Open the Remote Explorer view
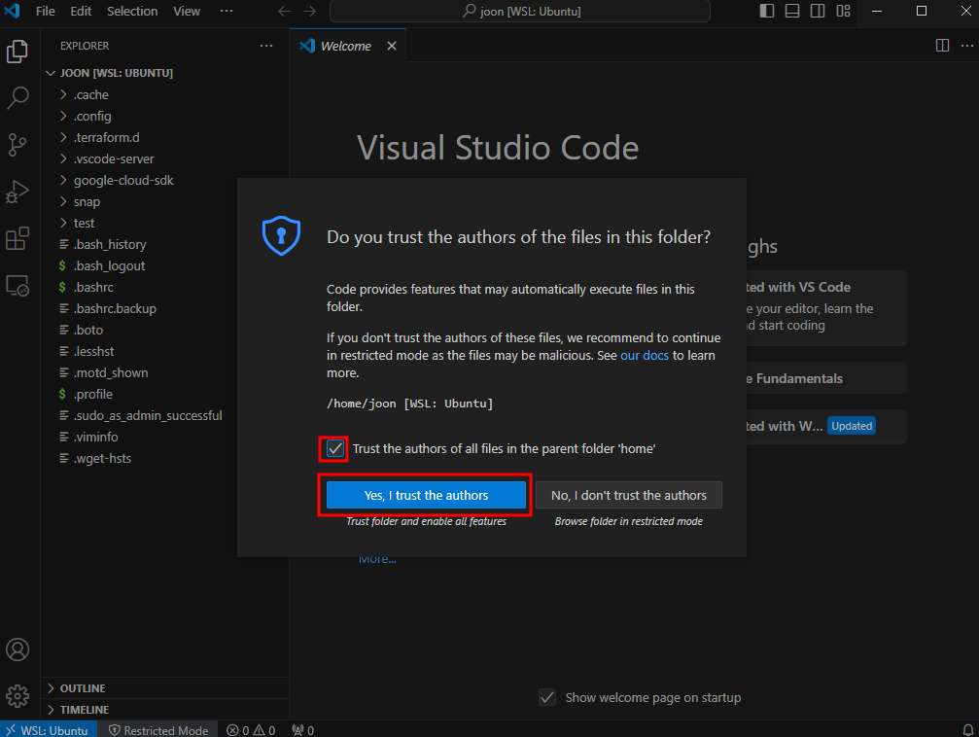 coord(17,286)
